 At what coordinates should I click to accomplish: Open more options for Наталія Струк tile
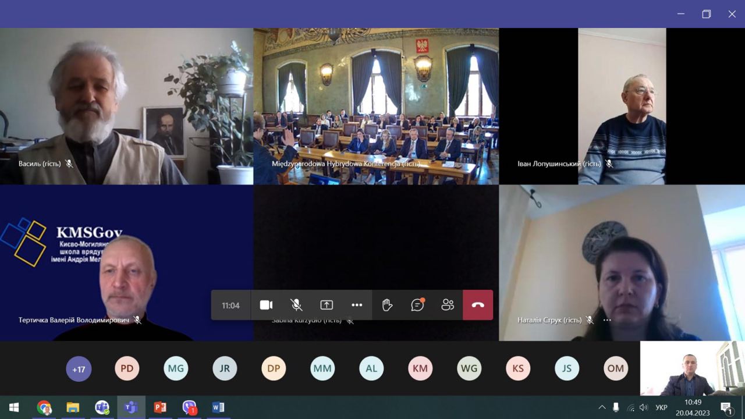(607, 320)
